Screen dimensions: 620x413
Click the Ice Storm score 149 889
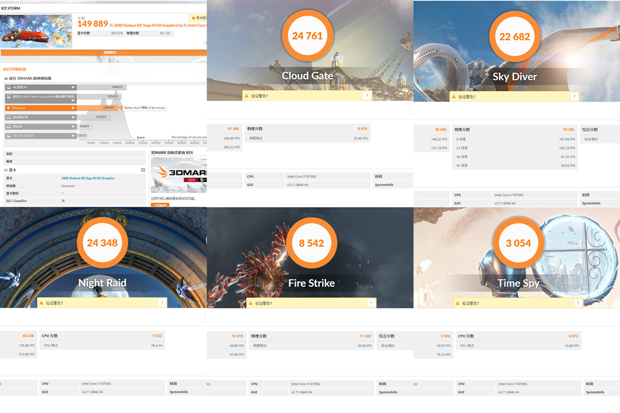pyautogui.click(x=92, y=24)
